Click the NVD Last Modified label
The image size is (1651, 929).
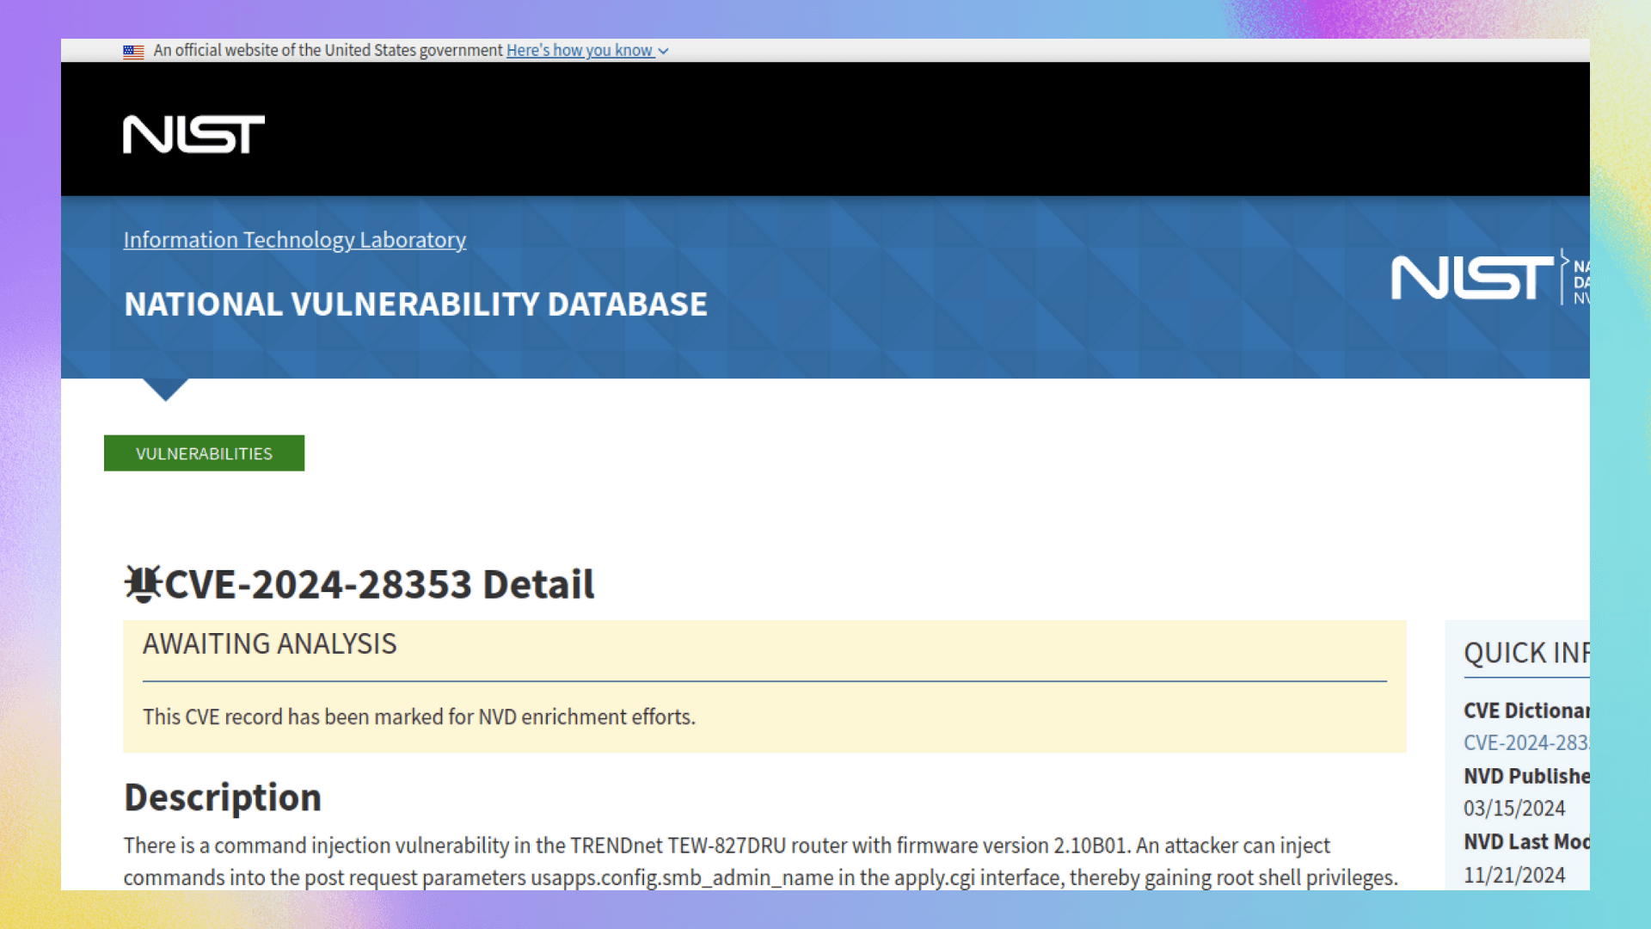(1526, 842)
